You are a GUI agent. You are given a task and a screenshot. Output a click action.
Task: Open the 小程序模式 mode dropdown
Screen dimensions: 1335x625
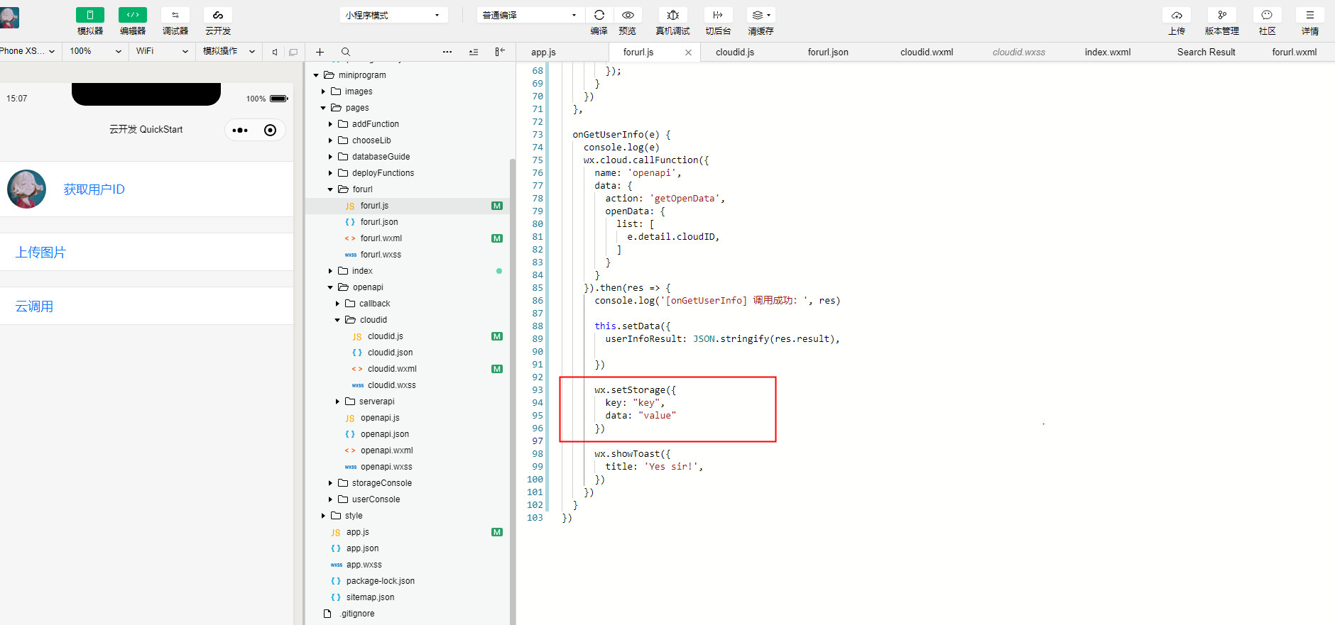(393, 15)
